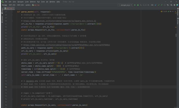
Task: Open the Refactor menu
Action: click(x=33, y=2)
